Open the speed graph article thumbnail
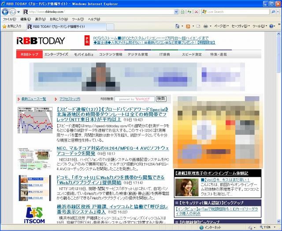 point(35,120)
